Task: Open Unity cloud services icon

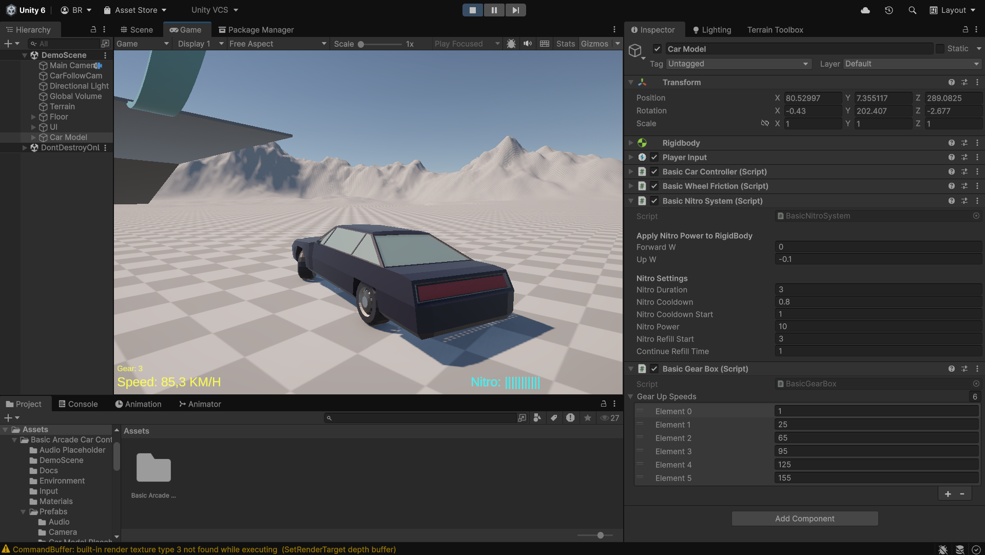Action: pos(865,10)
